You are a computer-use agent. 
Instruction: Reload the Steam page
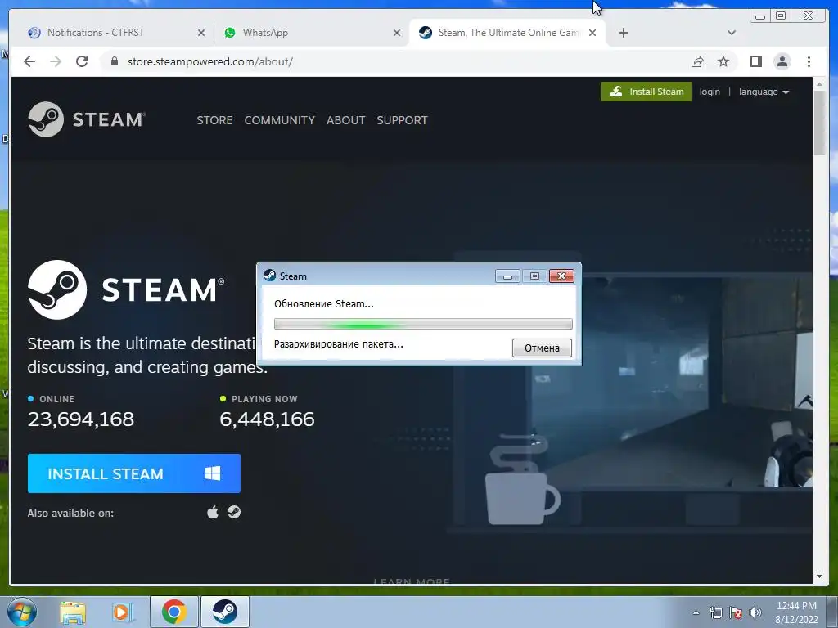[82, 61]
